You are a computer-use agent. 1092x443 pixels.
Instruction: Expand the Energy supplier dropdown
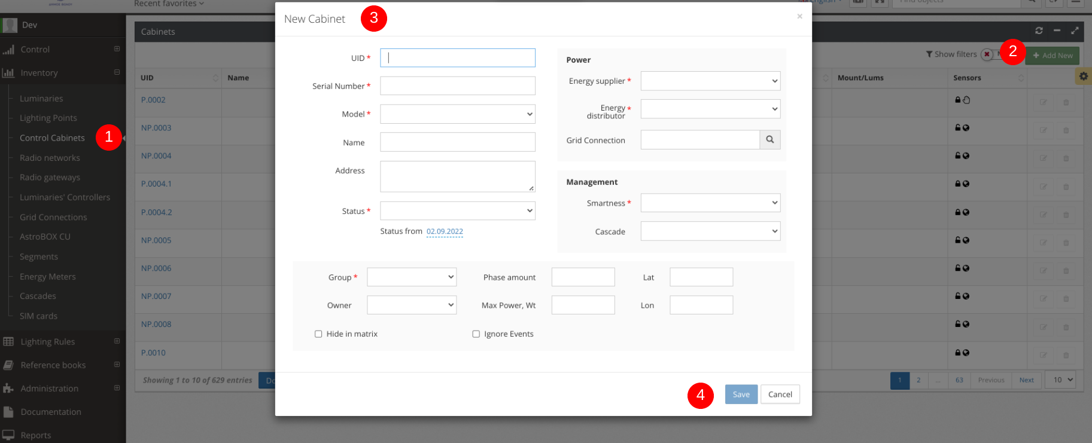[x=710, y=81]
